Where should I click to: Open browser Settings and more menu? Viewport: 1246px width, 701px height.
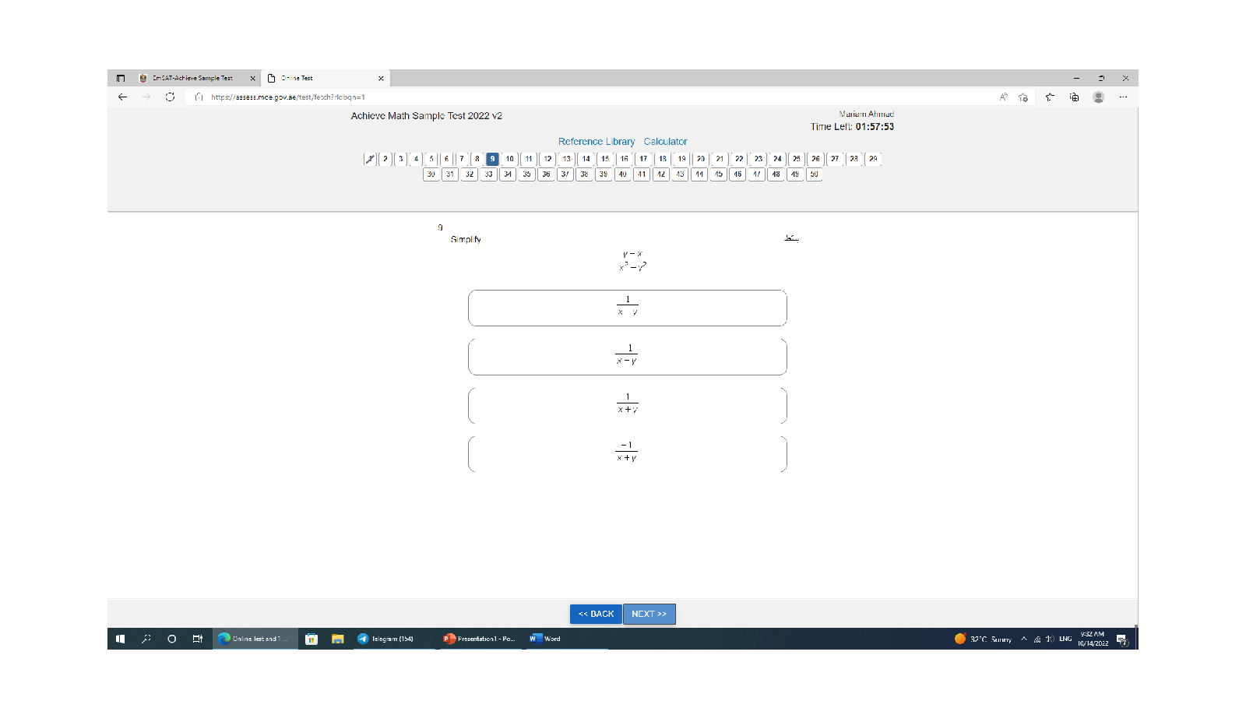point(1123,97)
